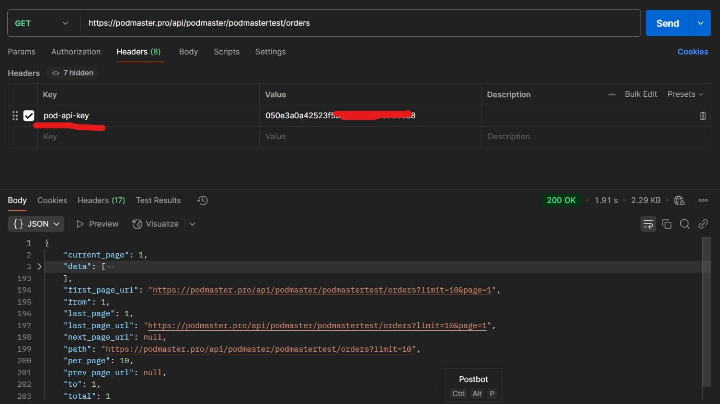Open the request Body tab
The height and width of the screenshot is (404, 720).
point(188,52)
